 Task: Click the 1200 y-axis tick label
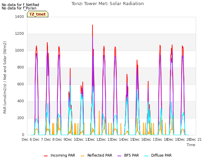[x=20, y=33]
